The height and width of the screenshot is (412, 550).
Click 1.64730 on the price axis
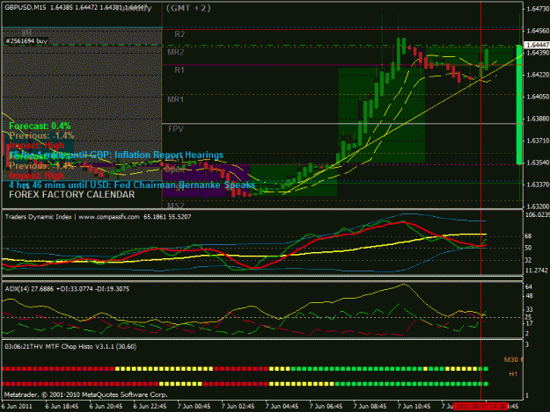click(538, 9)
